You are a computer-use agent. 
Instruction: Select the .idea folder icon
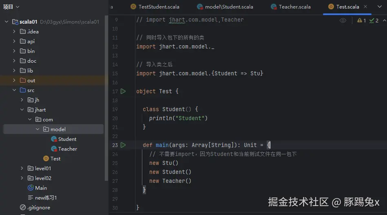[x=23, y=31]
